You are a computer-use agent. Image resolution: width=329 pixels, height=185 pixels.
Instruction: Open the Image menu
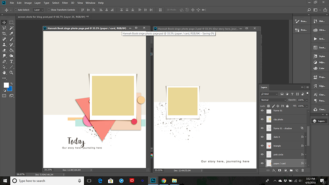point(28,3)
